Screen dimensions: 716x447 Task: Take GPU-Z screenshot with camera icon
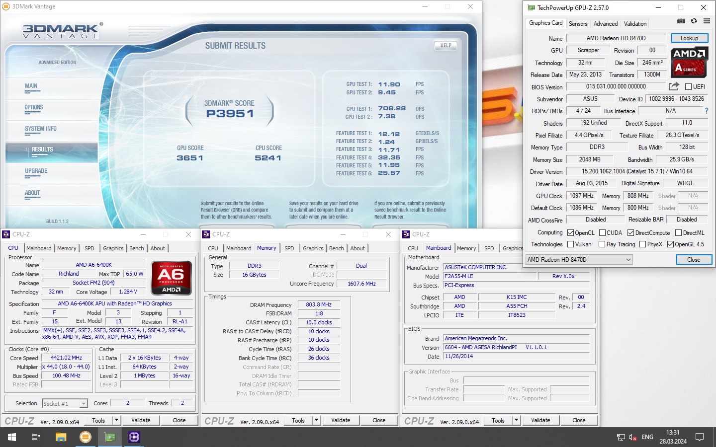[681, 21]
